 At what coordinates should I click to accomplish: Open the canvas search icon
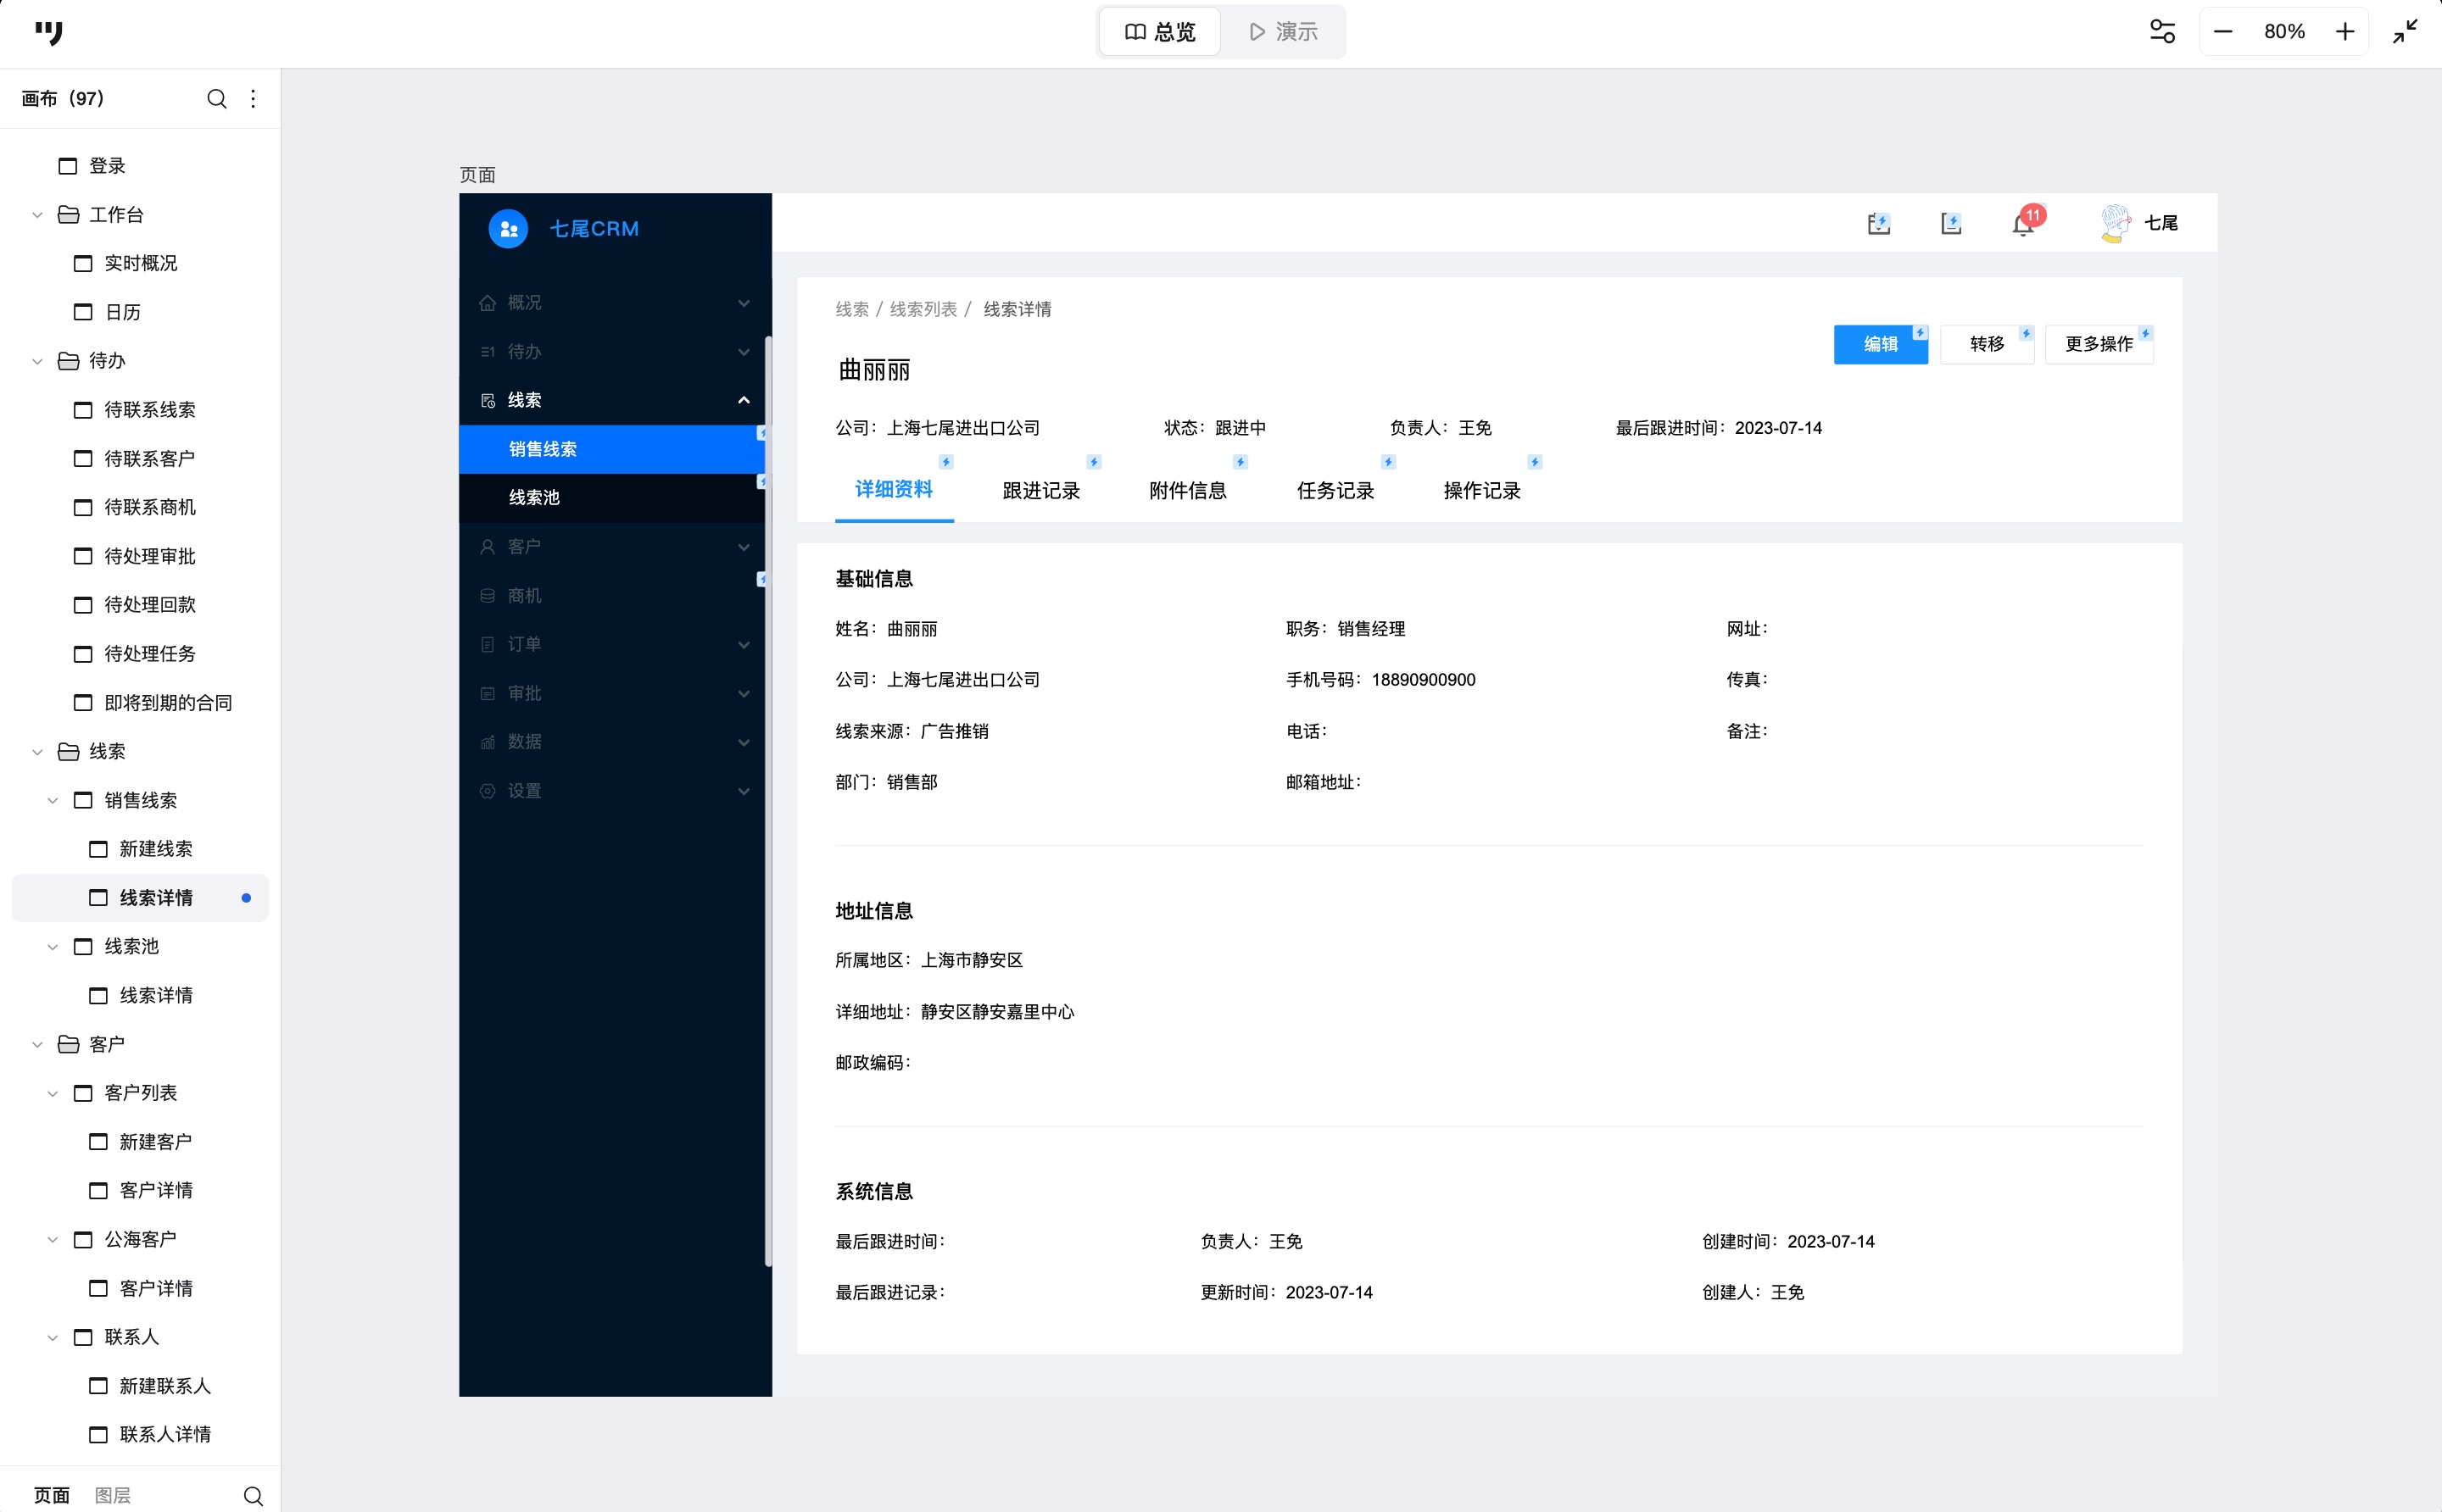point(216,99)
